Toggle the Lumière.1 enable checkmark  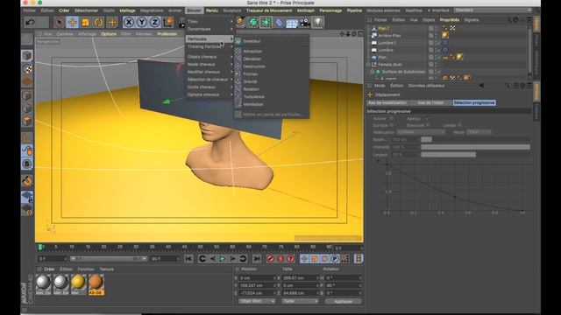pos(439,43)
